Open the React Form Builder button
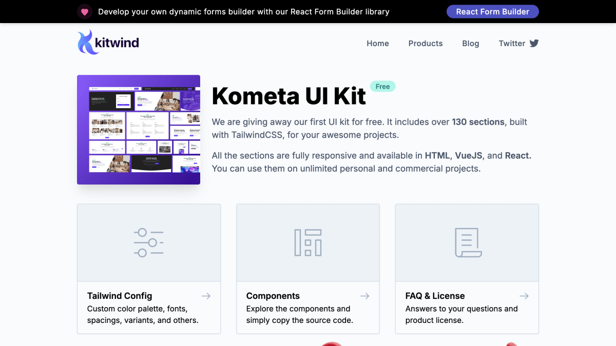616x346 pixels. [493, 11]
